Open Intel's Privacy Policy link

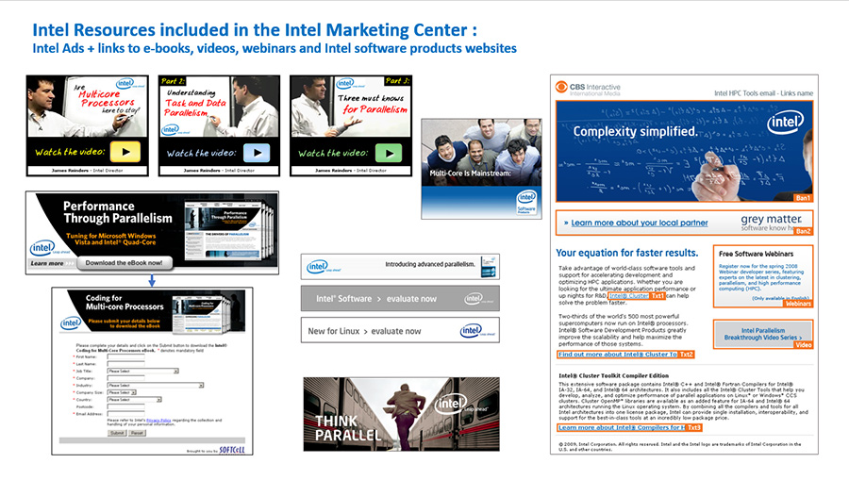click(158, 421)
